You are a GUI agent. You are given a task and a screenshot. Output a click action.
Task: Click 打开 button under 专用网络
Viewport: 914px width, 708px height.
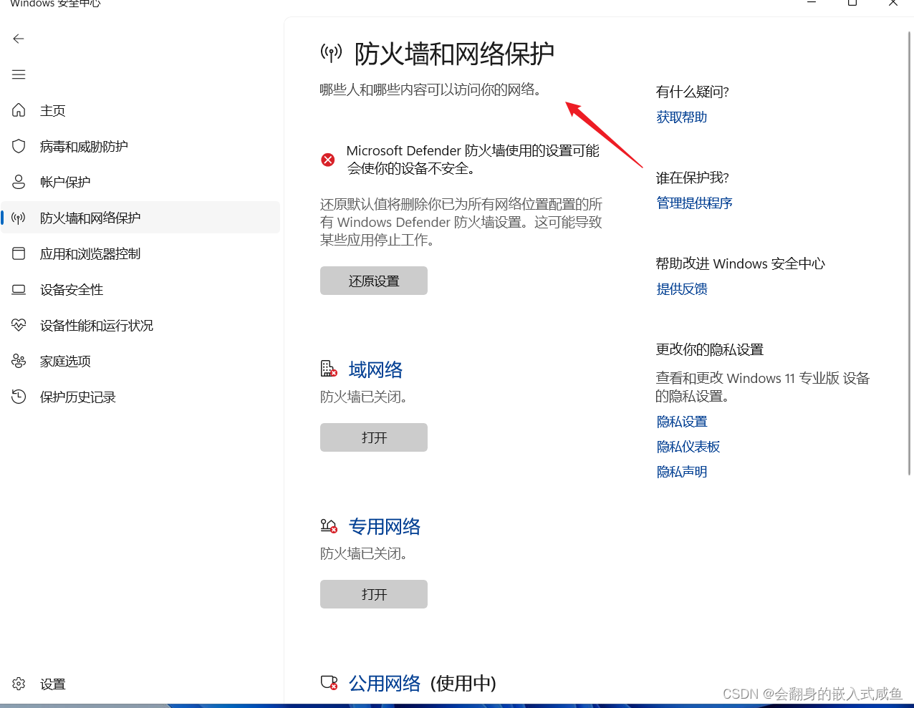374,594
